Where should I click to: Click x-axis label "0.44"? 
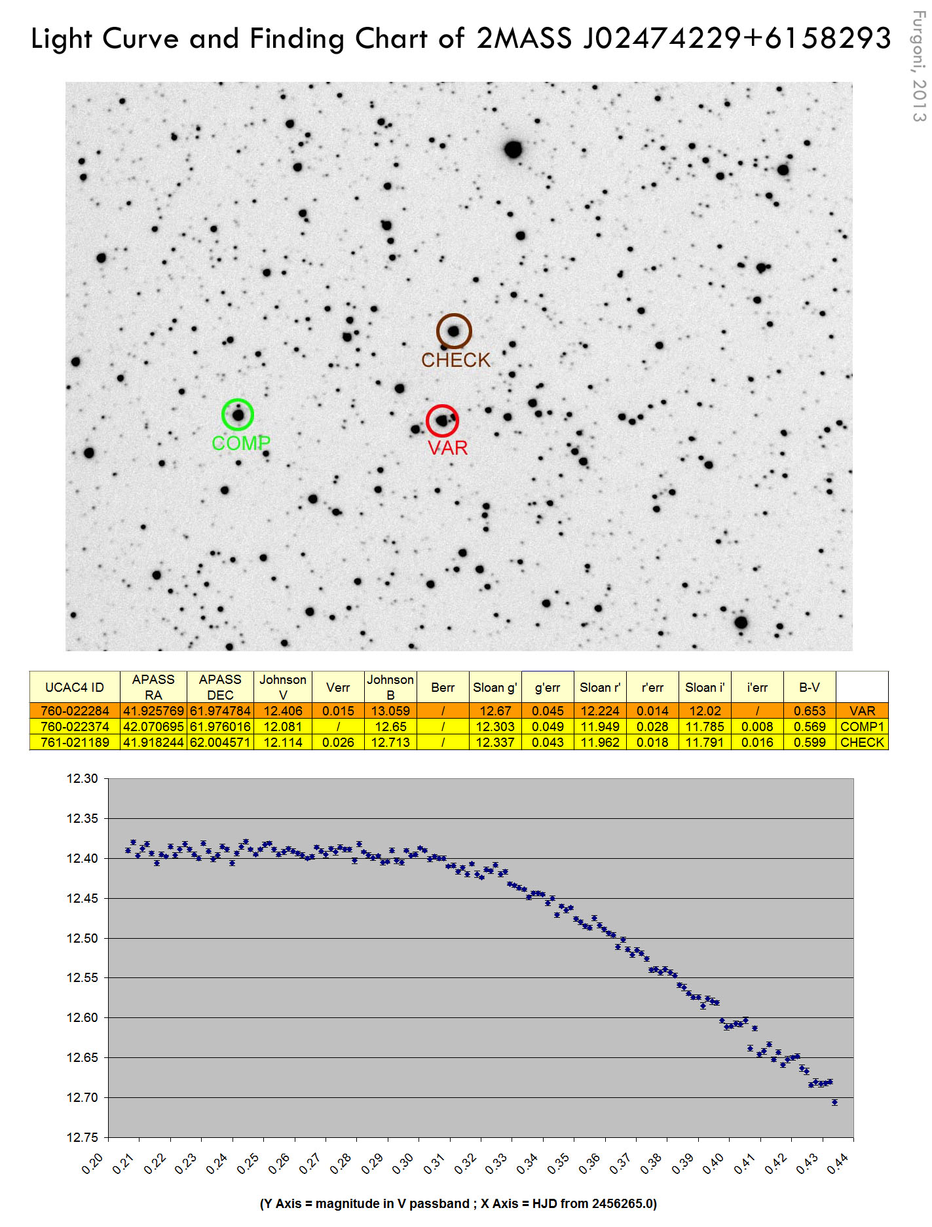(838, 1164)
